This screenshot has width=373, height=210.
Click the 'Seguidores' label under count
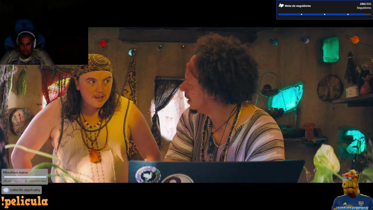364,8
